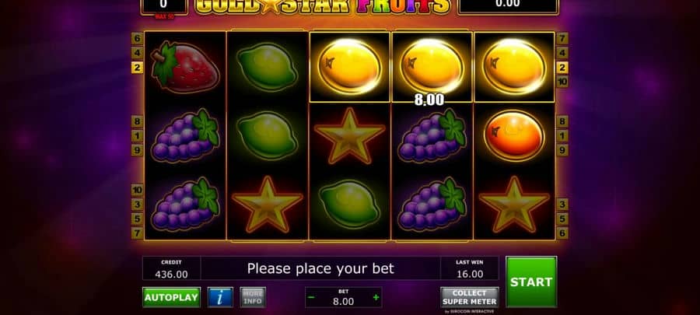Click the bet amount 8.00 field
The height and width of the screenshot is (315, 700).
[x=343, y=302]
